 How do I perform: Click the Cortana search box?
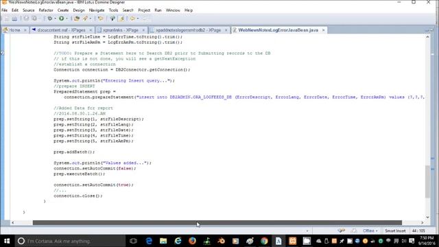coord(70,241)
